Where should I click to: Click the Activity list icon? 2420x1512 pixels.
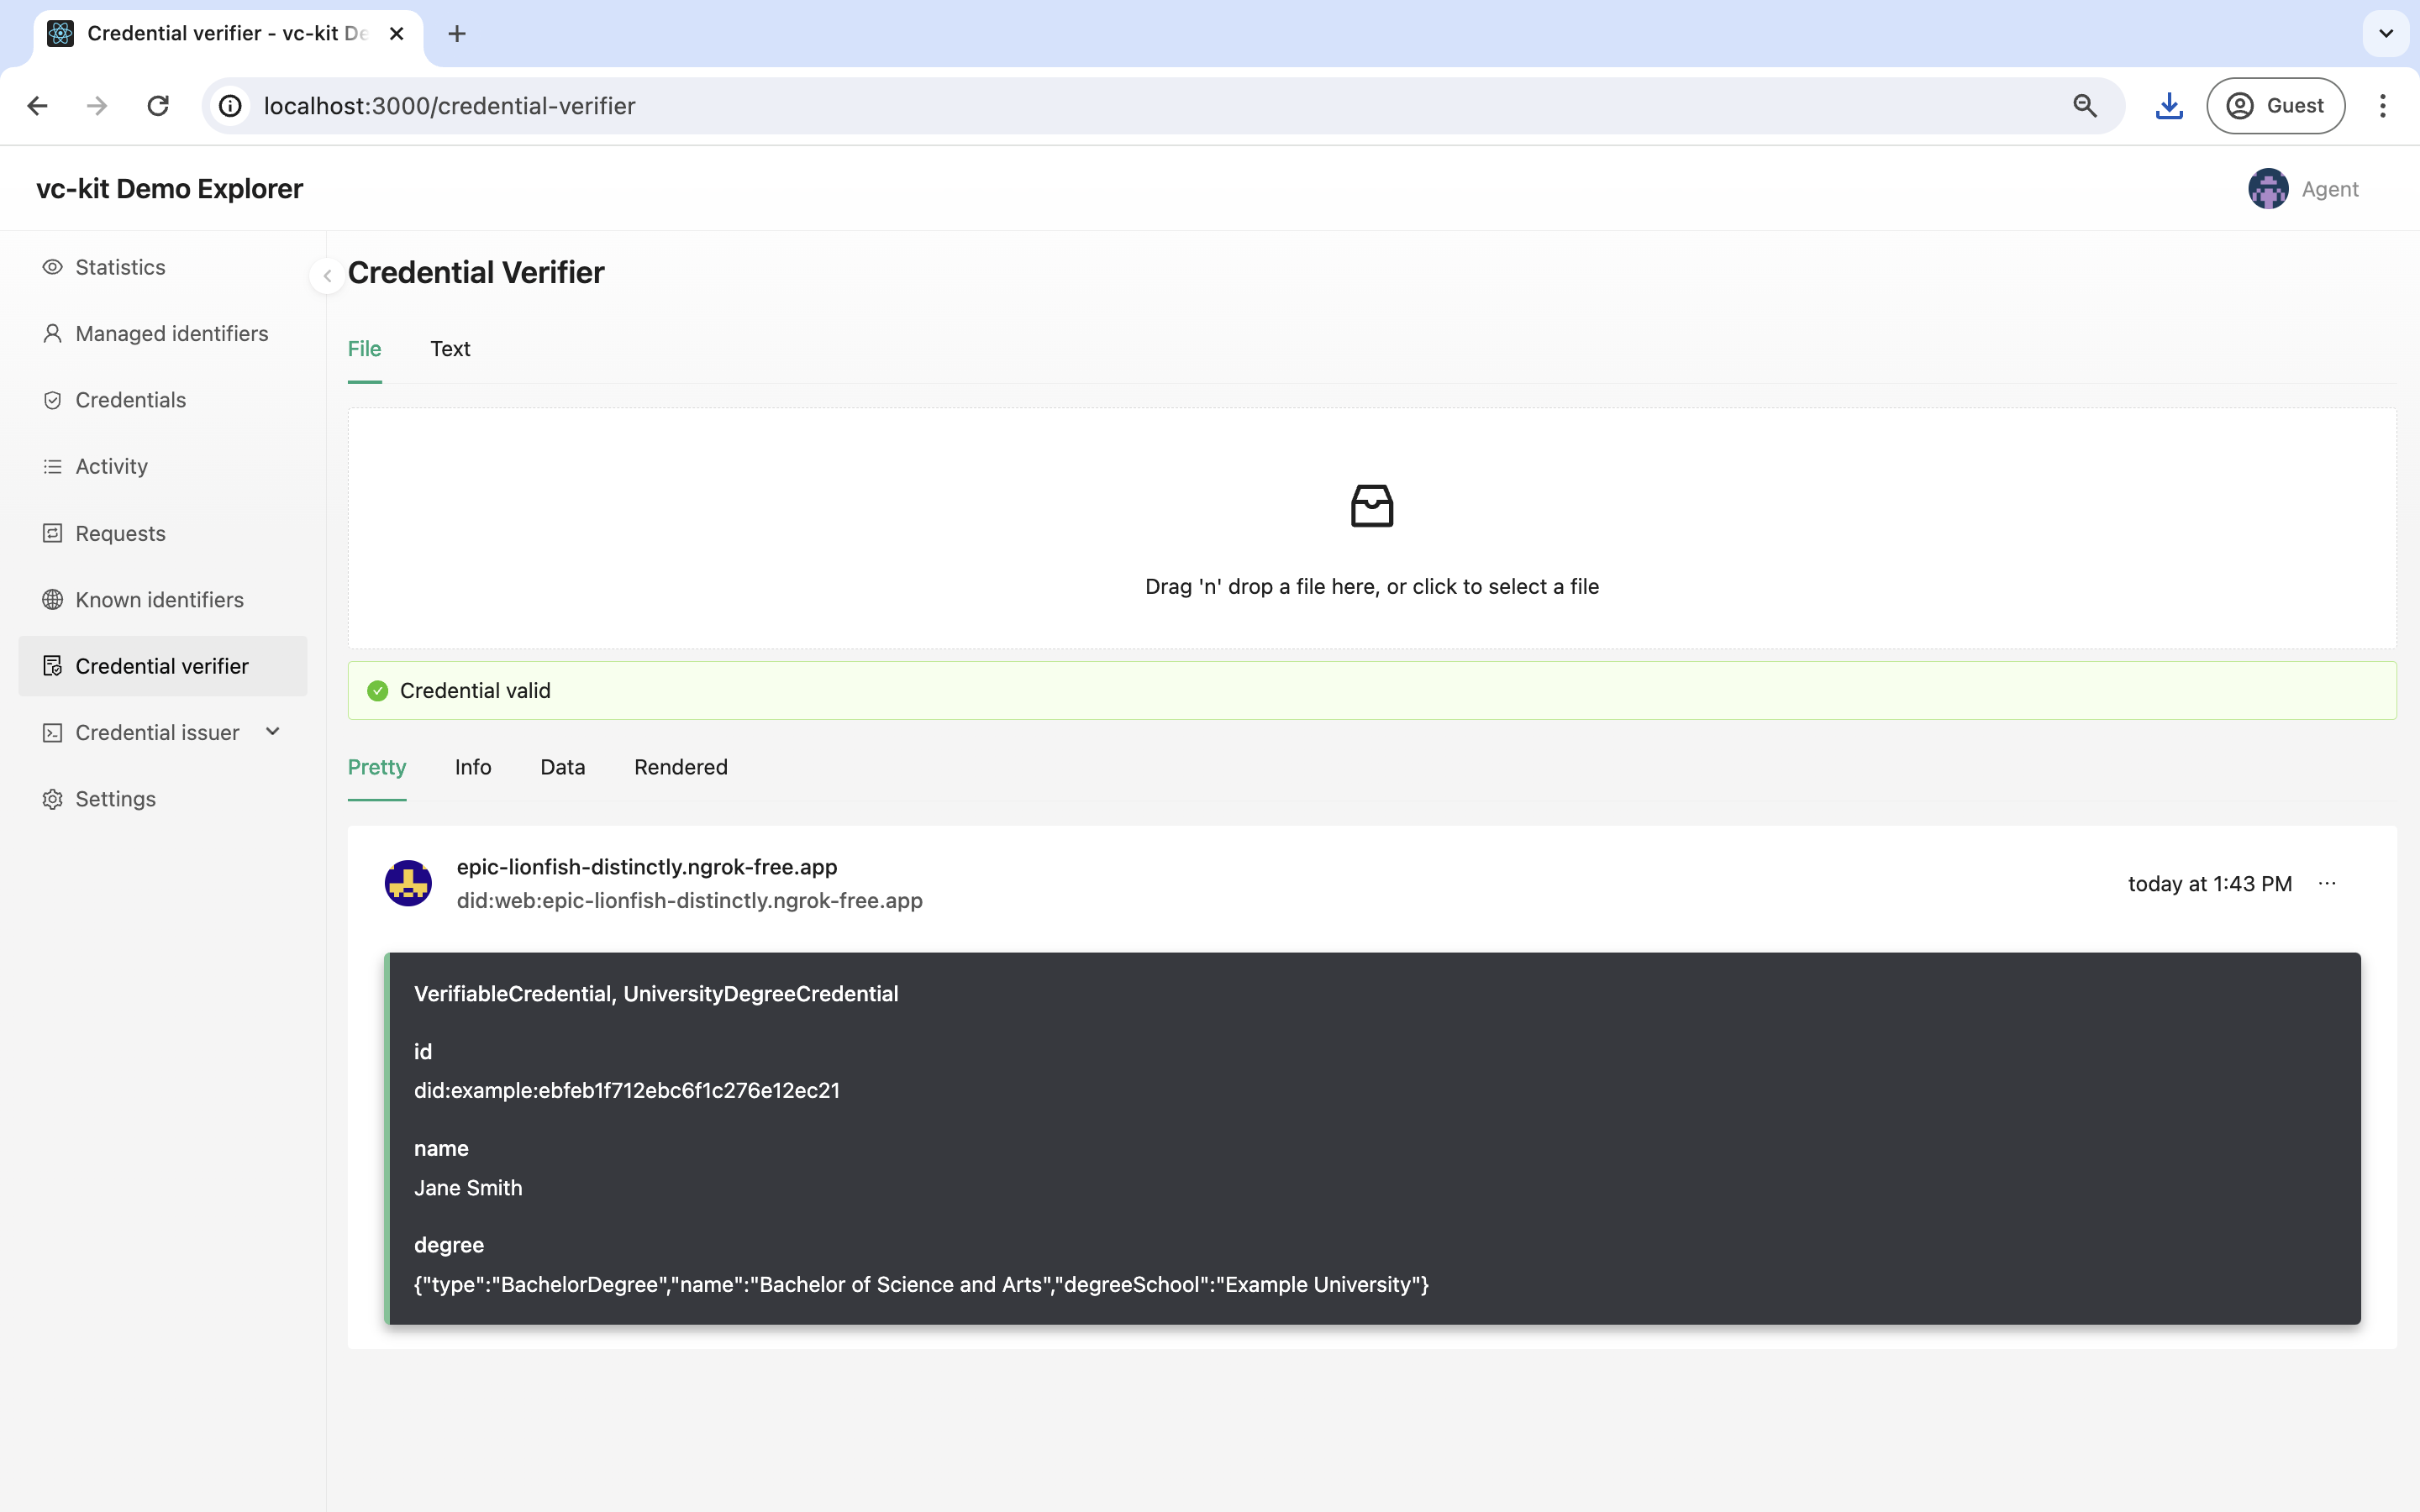tap(52, 466)
